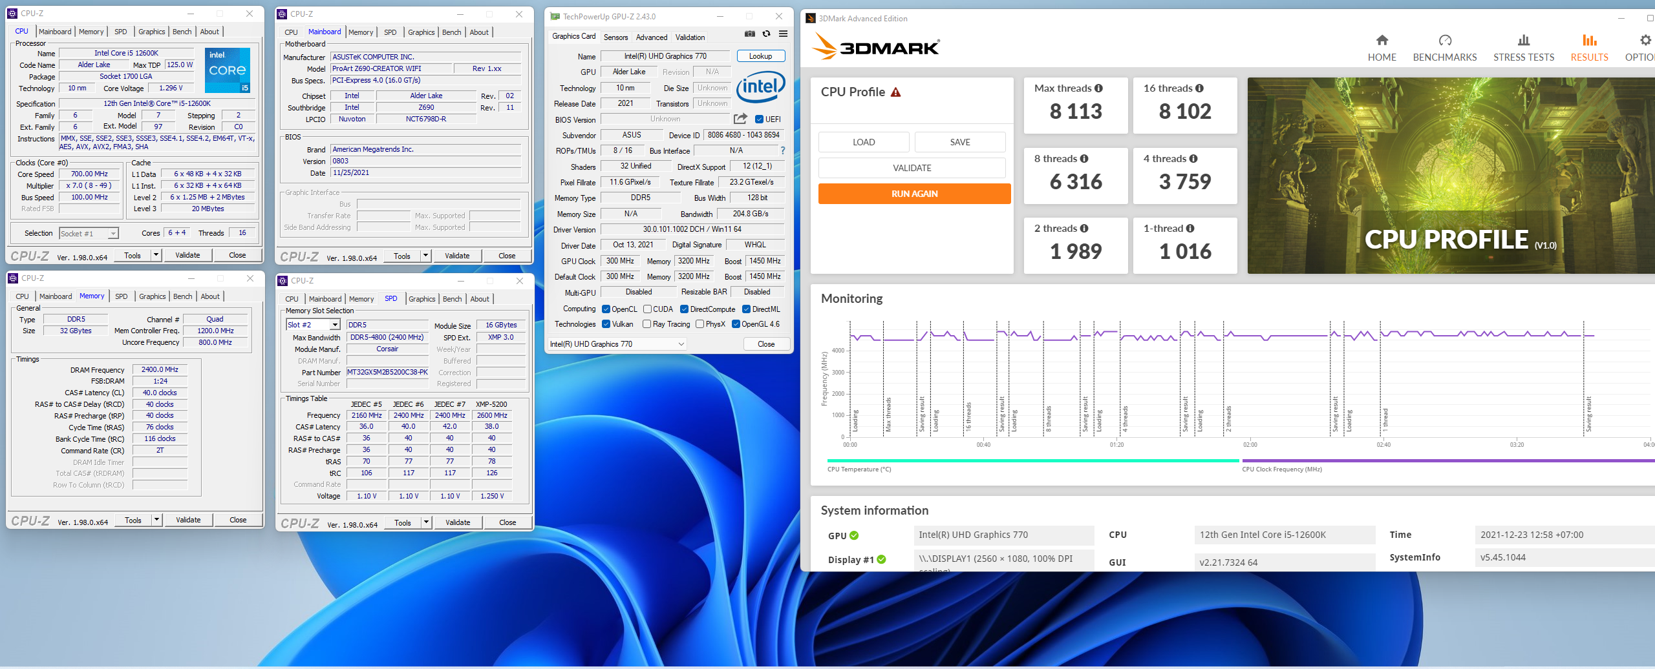
Task: Click the CPU Profile warning triangle
Action: (x=895, y=92)
